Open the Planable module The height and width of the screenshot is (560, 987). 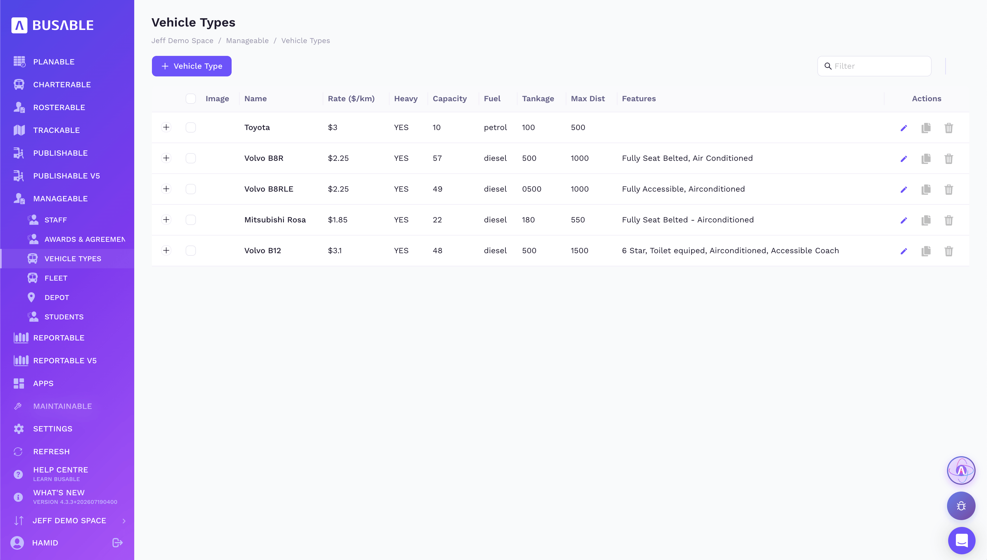click(x=54, y=62)
